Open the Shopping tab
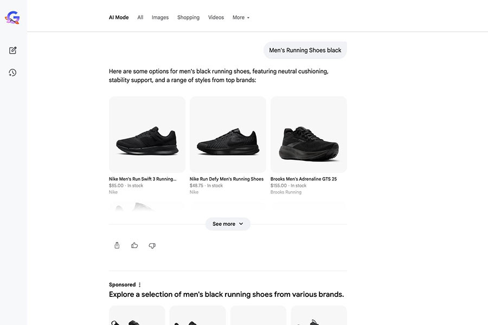 click(188, 17)
